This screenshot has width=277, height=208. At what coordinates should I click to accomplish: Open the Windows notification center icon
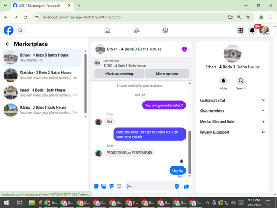[268, 203]
